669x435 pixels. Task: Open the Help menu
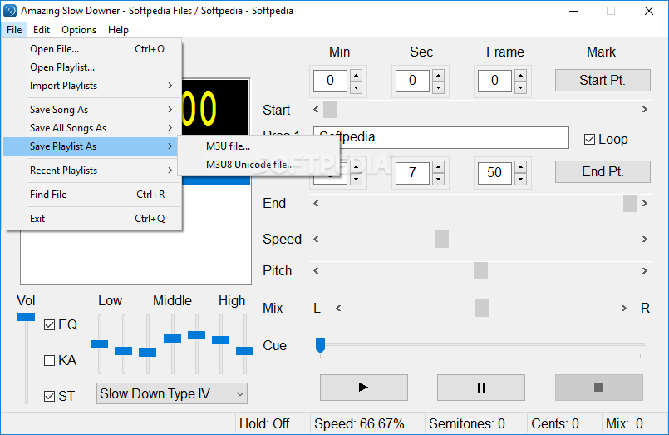pos(118,30)
